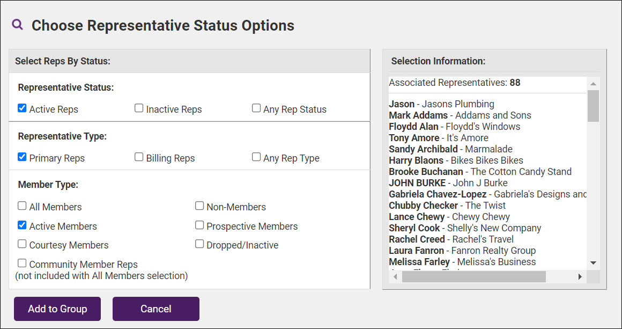Check the All Members checkbox
This screenshot has width=622, height=329.
tap(22, 206)
